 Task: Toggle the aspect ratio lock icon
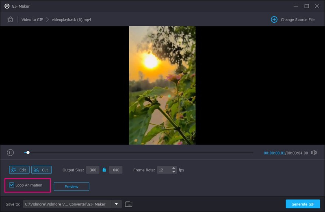(104, 170)
